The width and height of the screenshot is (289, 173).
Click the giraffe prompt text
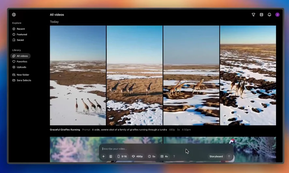point(129,130)
